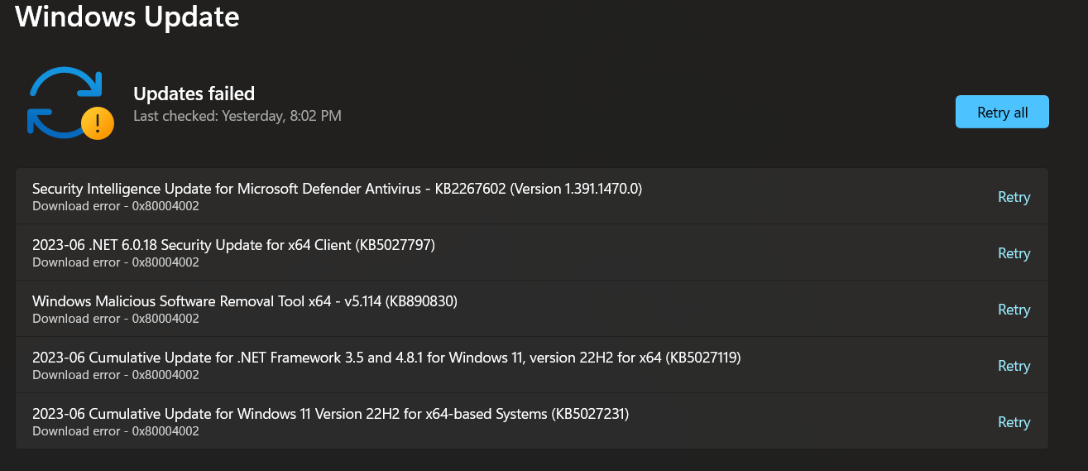Select the Windows Malicious Software Removal Tool title

point(245,301)
